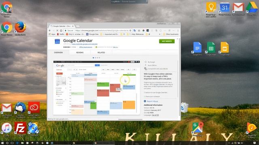
Task: Open the Help, References bookmarks folder
Action: [x=135, y=34]
